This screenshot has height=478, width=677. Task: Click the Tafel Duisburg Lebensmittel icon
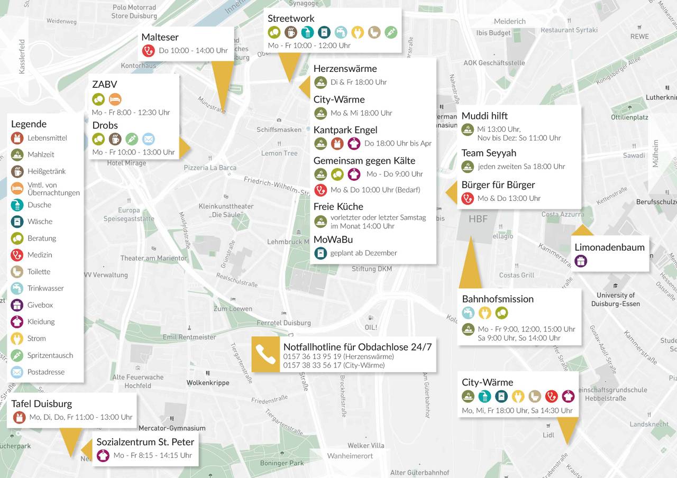pyautogui.click(x=19, y=417)
